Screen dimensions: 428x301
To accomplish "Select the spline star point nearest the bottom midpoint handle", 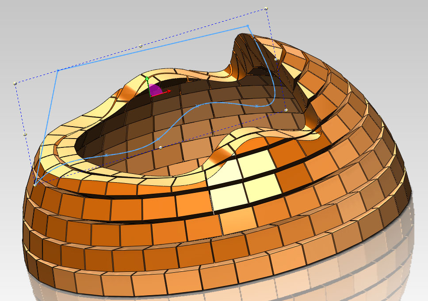I will [x=157, y=139].
